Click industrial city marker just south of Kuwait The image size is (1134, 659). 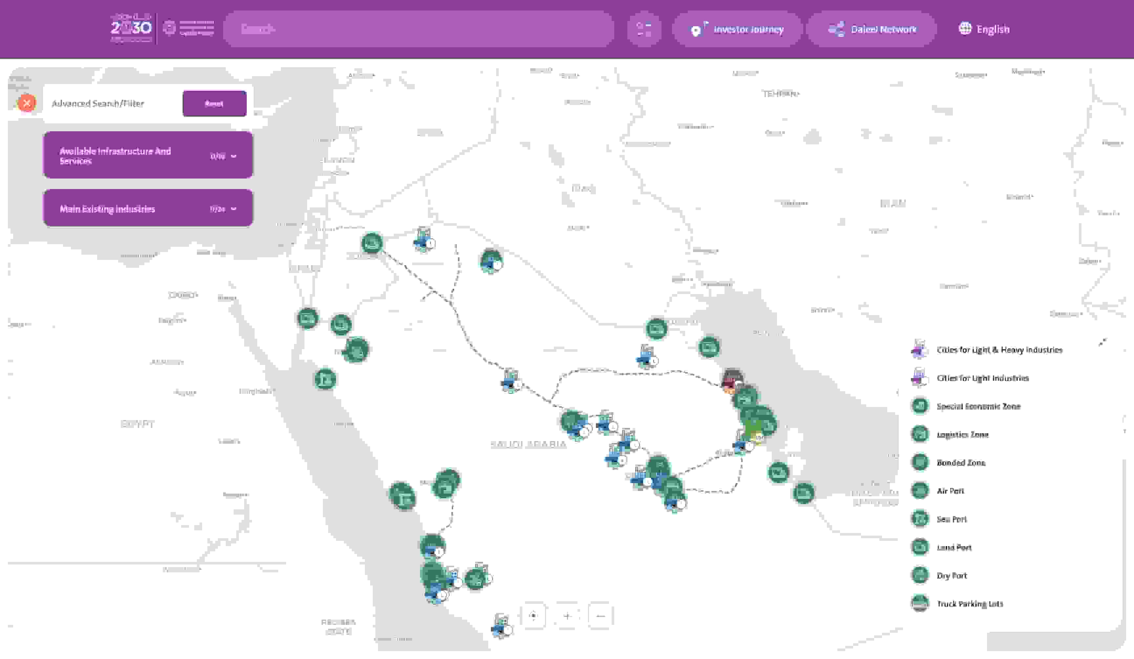(x=647, y=357)
